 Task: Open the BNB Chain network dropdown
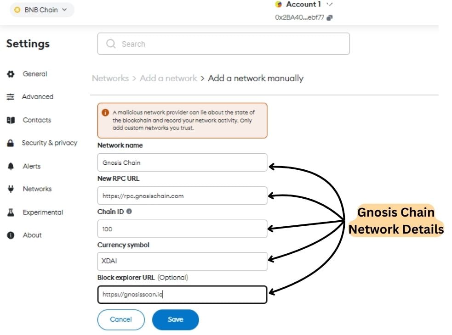click(42, 10)
